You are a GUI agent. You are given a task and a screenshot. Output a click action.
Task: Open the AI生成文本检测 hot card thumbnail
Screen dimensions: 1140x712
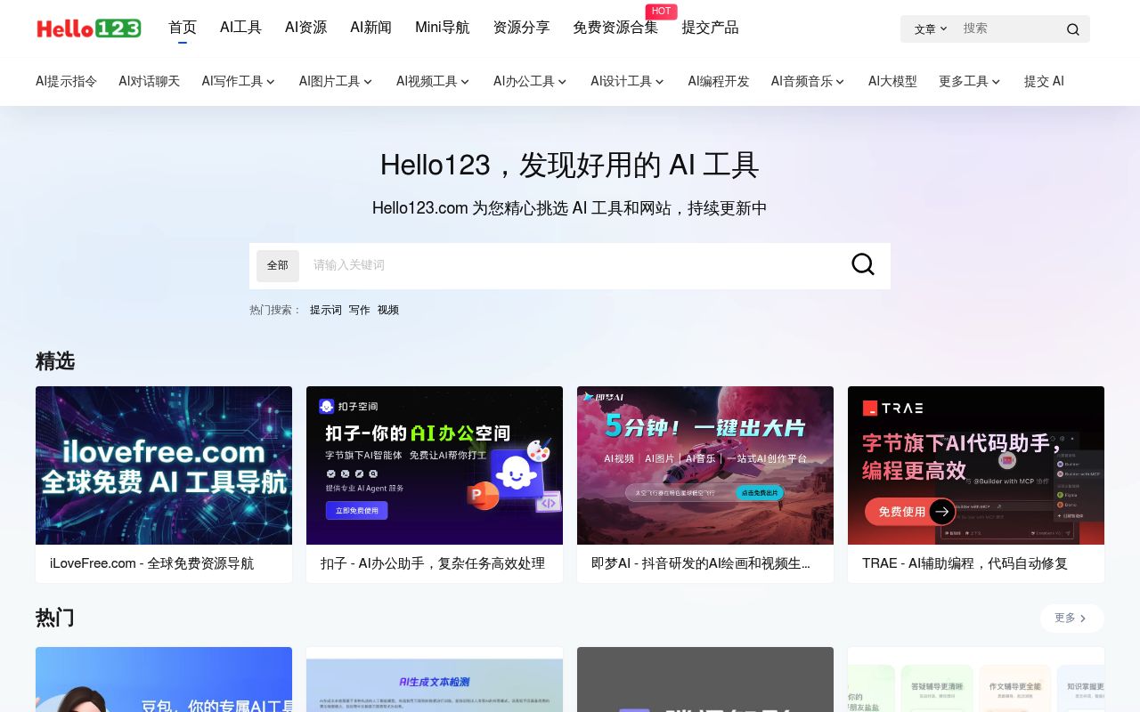pos(435,679)
